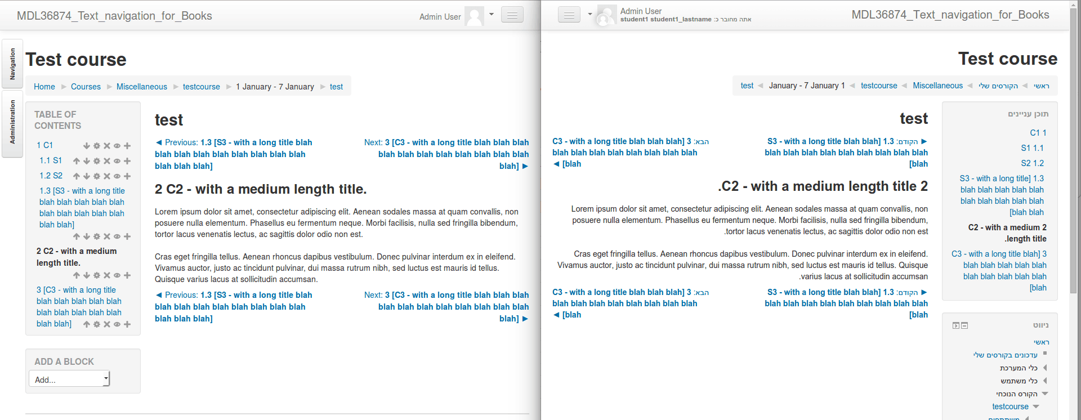Delete chapter 3 C3
1081x420 pixels.
107,324
